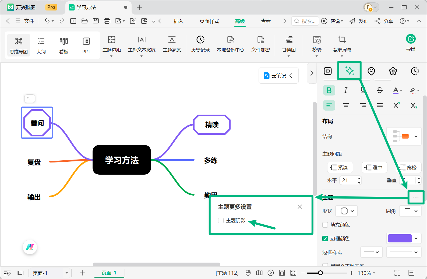Open the 边框样式 line weight dropdown
427x279 pixels.
pos(372,252)
